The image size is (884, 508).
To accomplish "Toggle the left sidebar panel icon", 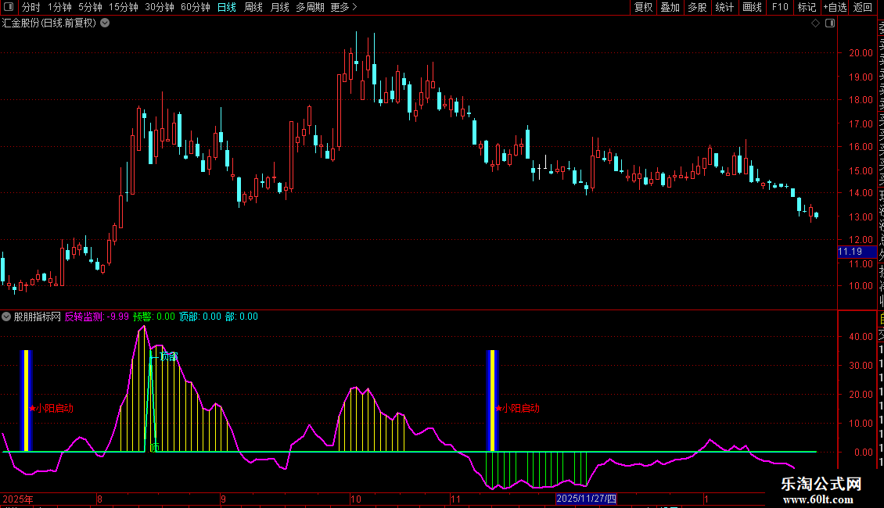I will [8, 8].
